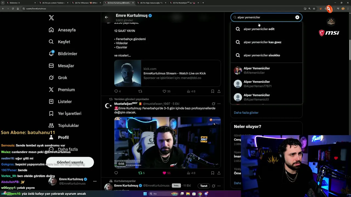Go back using the profile back arrow
The height and width of the screenshot is (197, 351).
(106, 17)
